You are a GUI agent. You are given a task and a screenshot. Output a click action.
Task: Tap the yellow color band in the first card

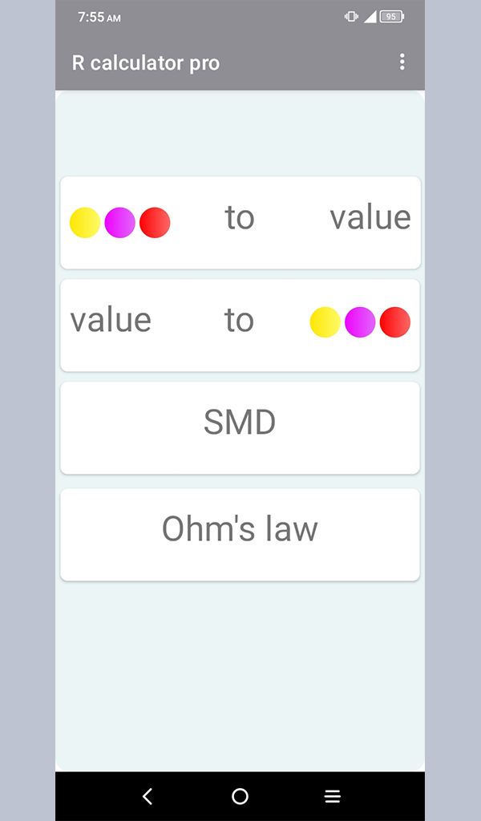point(84,222)
